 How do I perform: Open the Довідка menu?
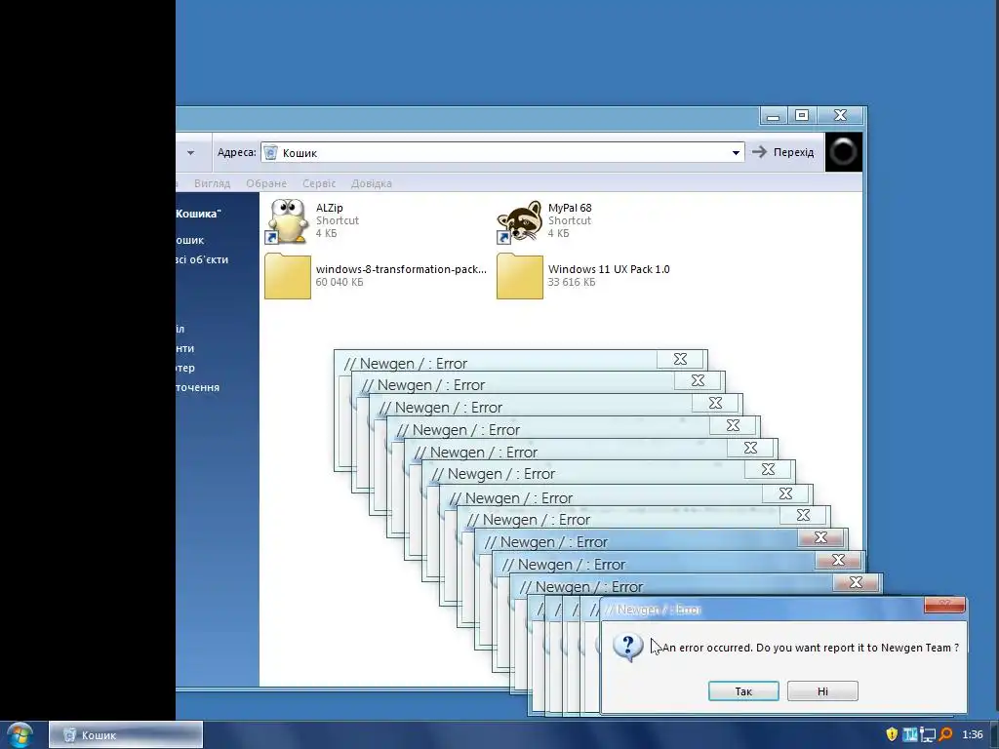tap(372, 183)
